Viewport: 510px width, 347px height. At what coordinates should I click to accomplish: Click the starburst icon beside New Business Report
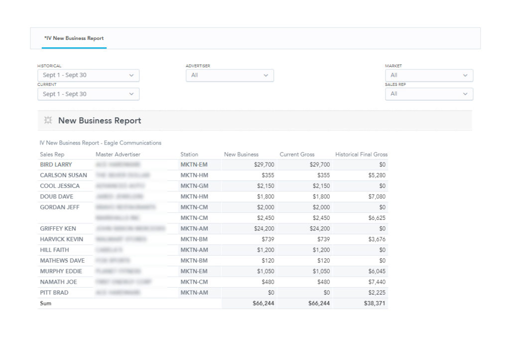click(x=48, y=120)
